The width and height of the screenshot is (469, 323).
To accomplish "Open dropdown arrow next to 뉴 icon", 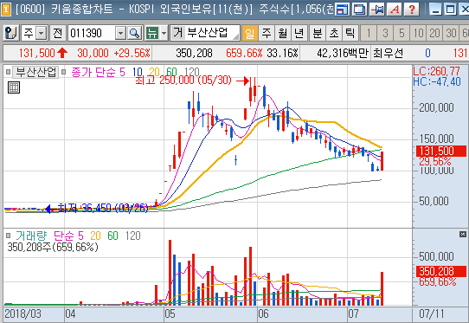I will (x=164, y=33).
